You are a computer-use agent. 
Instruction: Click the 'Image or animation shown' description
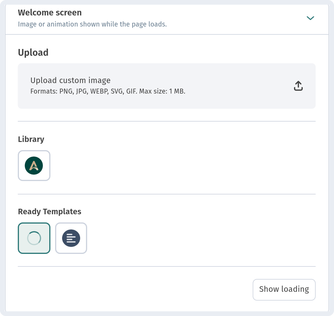tap(92, 24)
